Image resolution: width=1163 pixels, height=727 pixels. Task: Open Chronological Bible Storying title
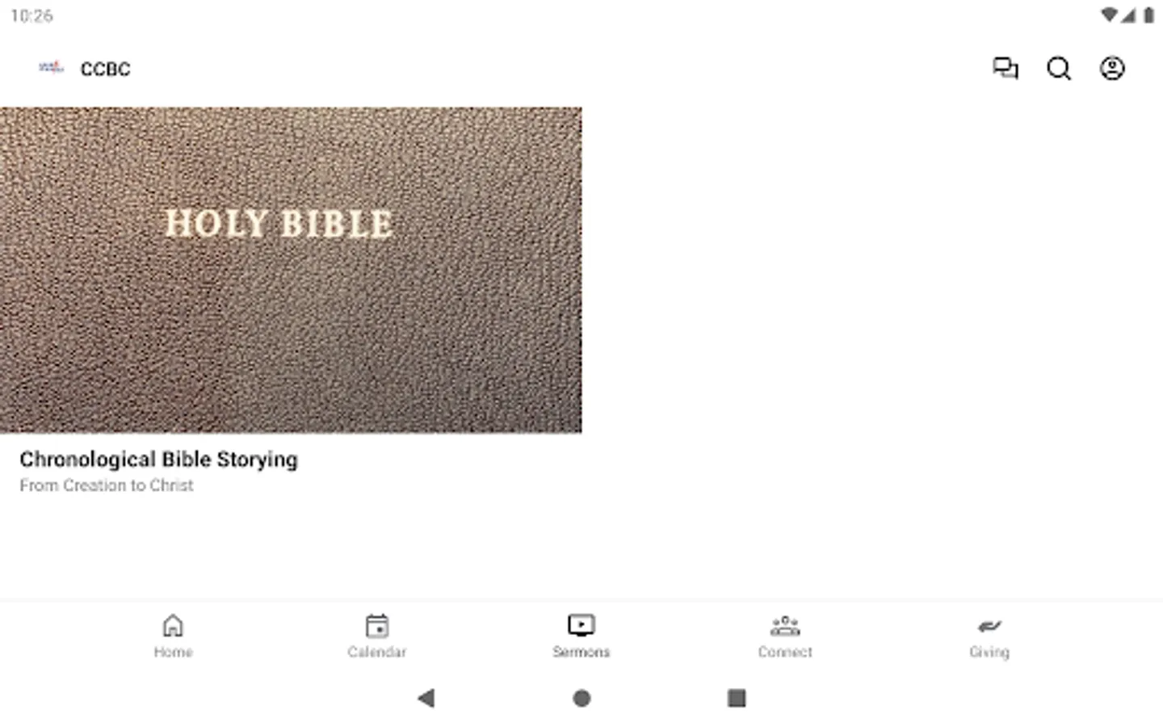click(159, 460)
